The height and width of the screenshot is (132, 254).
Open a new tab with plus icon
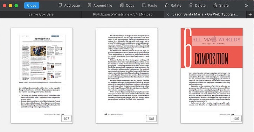250,15
